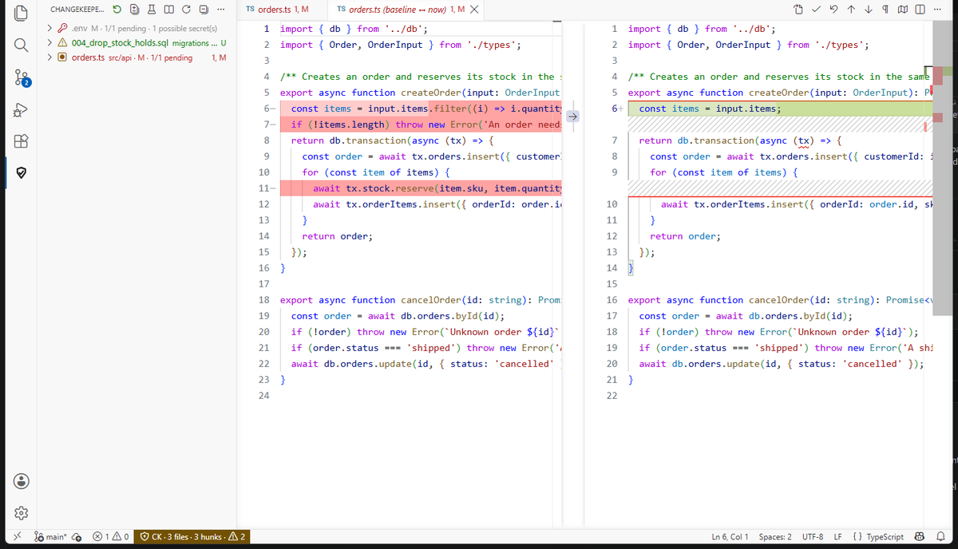The image size is (958, 549).
Task: Open the Extensions view
Action: [x=22, y=143]
